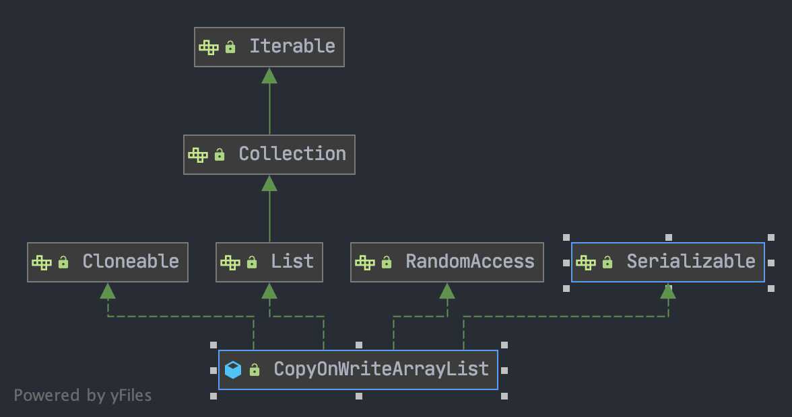The width and height of the screenshot is (792, 417).
Task: Click the lock icon on the CopyOnWriteArrayList node
Action: point(255,370)
